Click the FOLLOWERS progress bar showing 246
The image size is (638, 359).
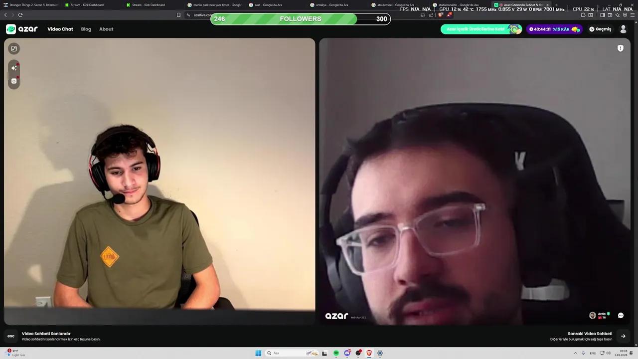pyautogui.click(x=299, y=18)
